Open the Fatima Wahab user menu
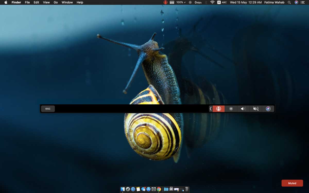 [274, 2]
